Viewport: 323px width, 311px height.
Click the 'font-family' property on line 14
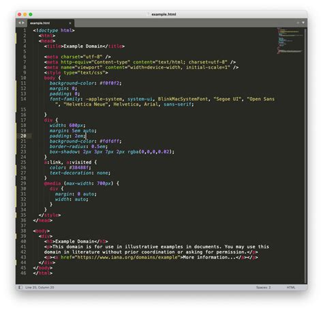pos(65,99)
